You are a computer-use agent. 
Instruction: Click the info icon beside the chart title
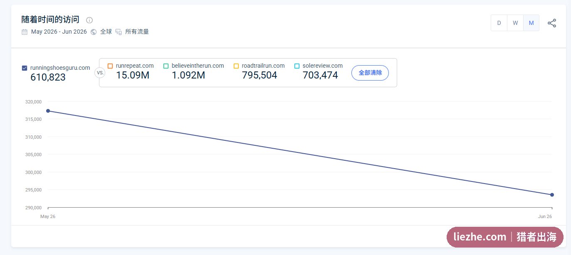coord(89,20)
